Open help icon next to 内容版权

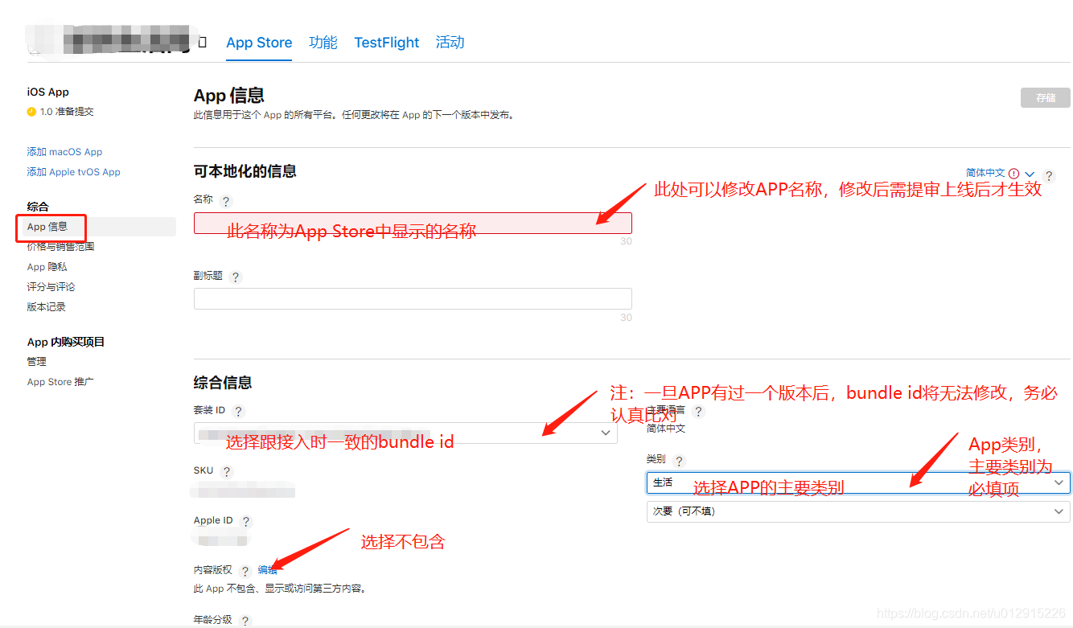(x=245, y=572)
